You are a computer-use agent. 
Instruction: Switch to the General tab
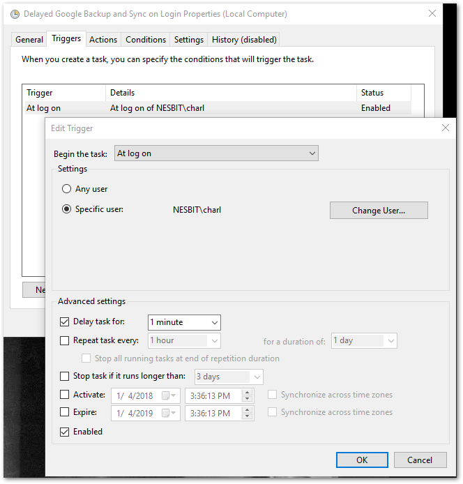pyautogui.click(x=29, y=40)
